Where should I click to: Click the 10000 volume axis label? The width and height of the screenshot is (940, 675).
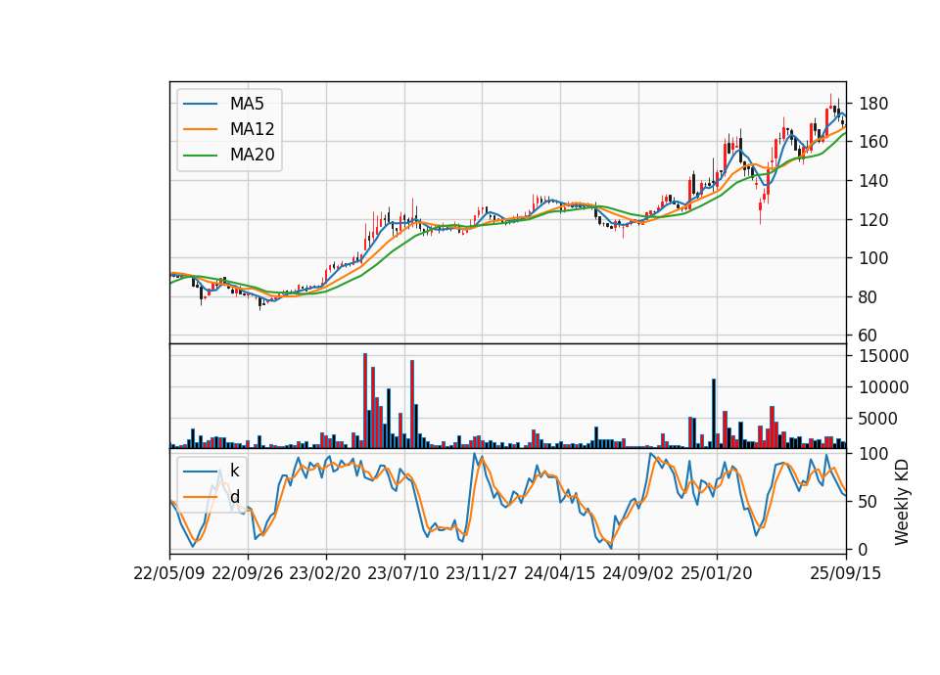point(883,387)
